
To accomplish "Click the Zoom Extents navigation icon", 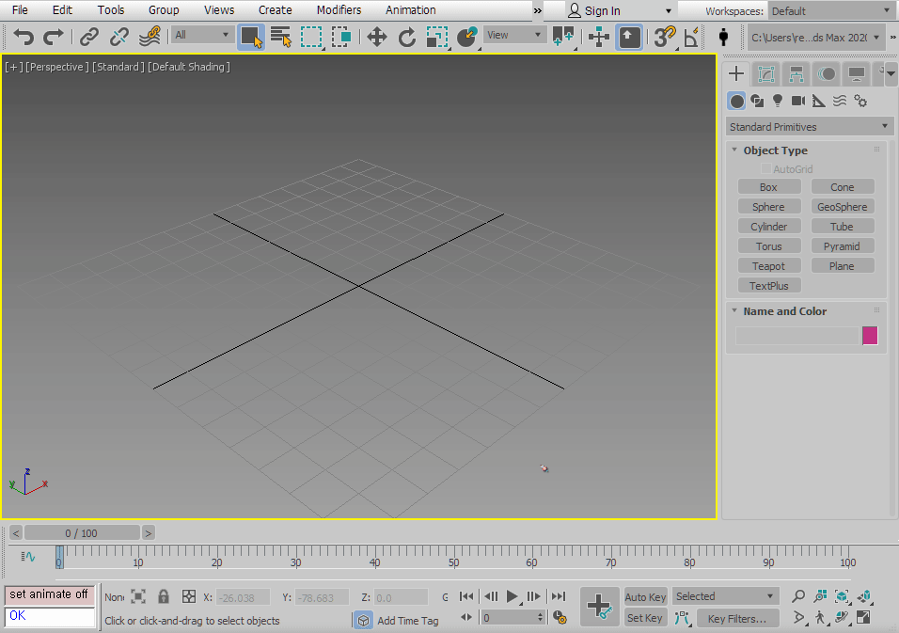I will [x=842, y=596].
